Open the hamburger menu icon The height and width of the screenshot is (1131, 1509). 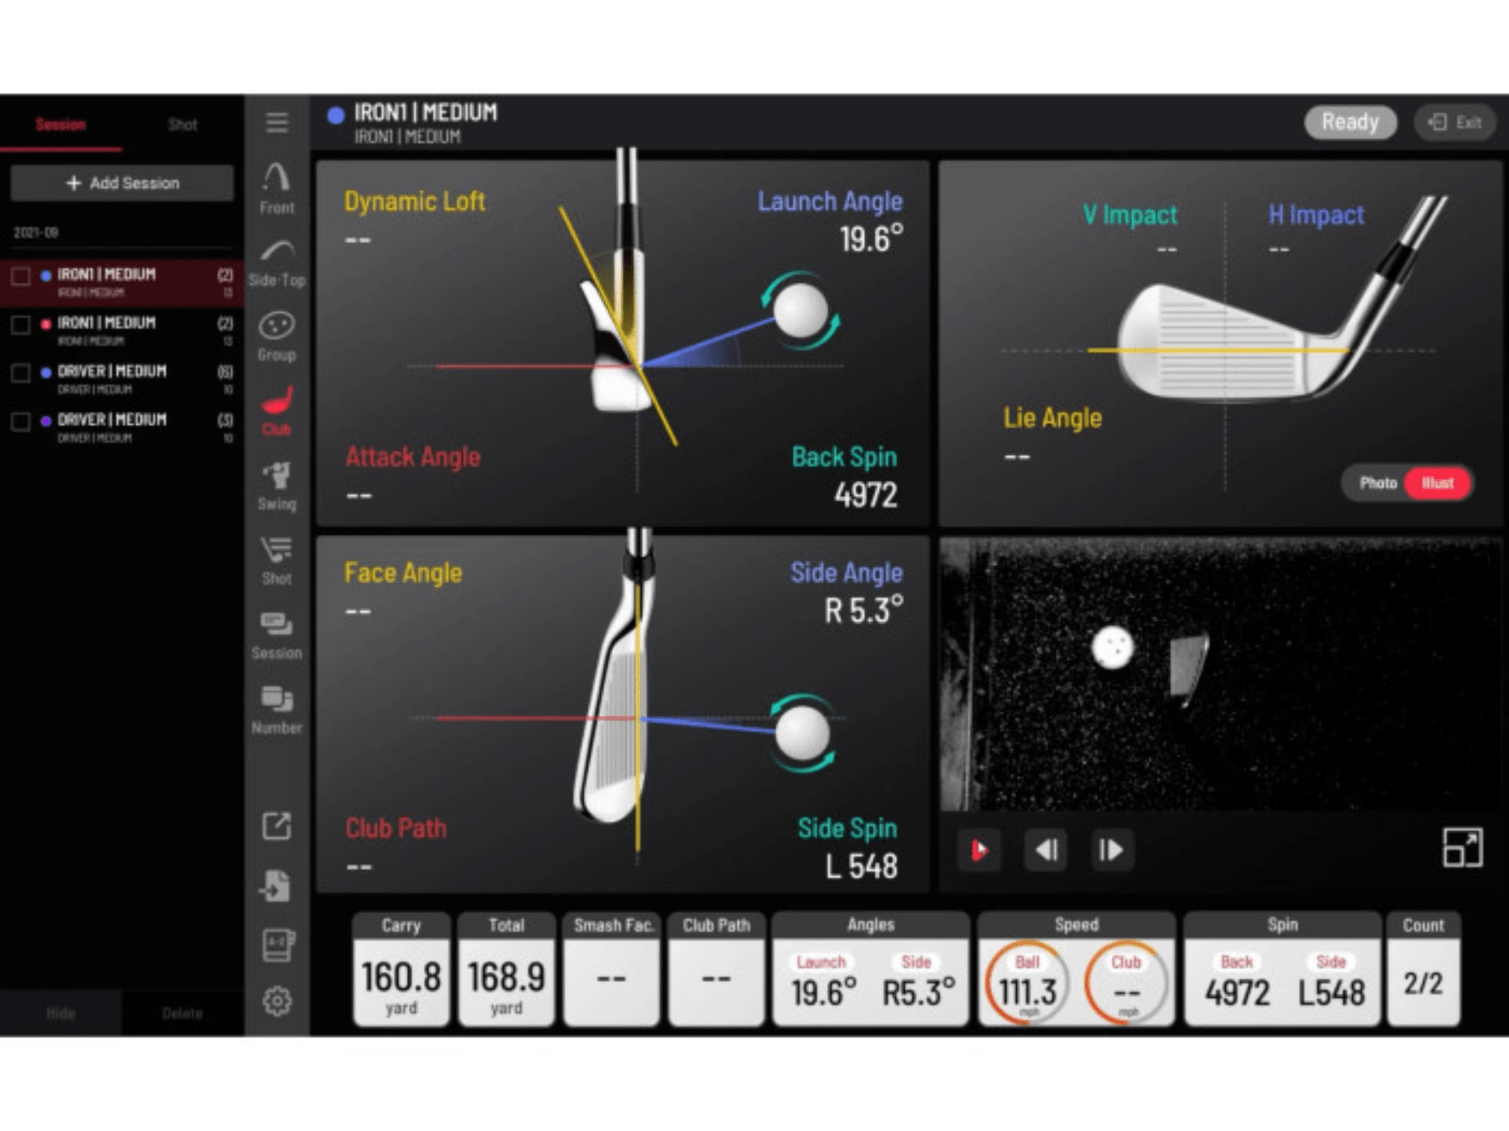pyautogui.click(x=276, y=122)
